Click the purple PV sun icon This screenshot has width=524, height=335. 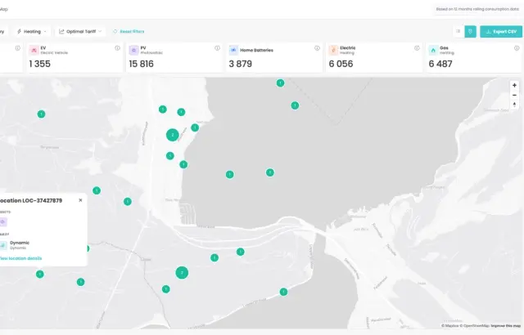pyautogui.click(x=133, y=50)
